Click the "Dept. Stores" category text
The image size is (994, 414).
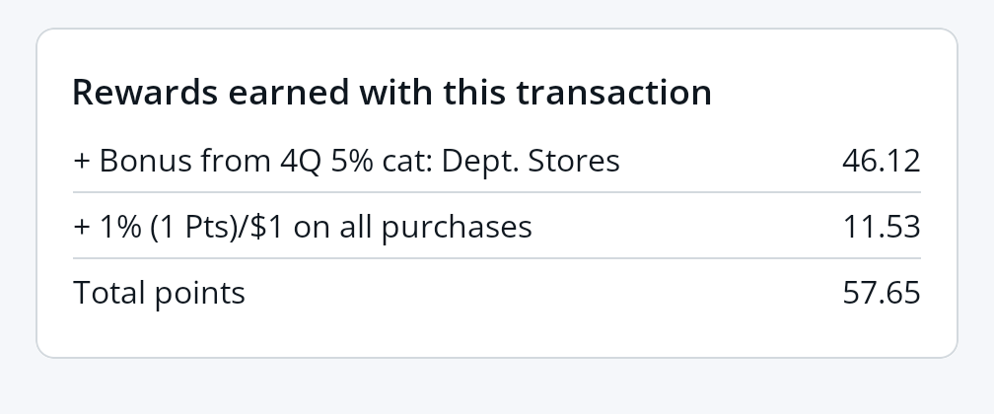tap(531, 161)
